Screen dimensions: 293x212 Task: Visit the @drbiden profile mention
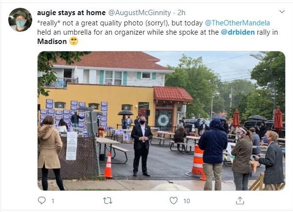(238, 32)
